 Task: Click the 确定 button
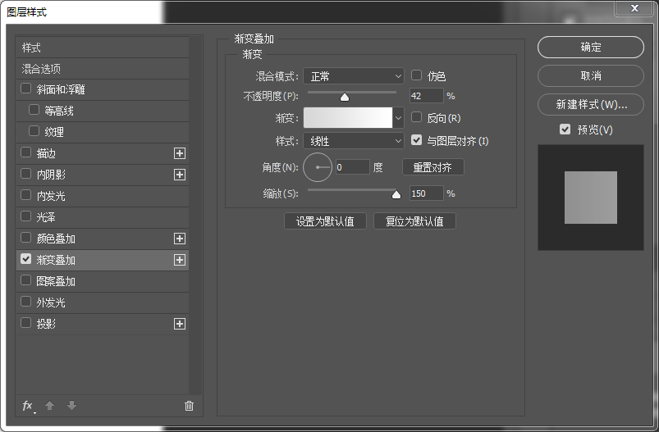point(591,47)
